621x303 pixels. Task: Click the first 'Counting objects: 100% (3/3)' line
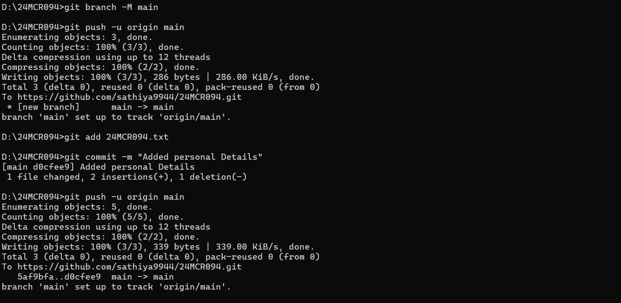point(93,47)
